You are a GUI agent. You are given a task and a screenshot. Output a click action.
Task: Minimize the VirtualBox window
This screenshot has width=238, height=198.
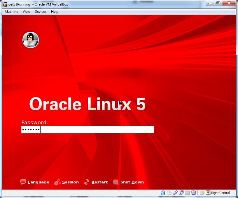[x=210, y=3]
